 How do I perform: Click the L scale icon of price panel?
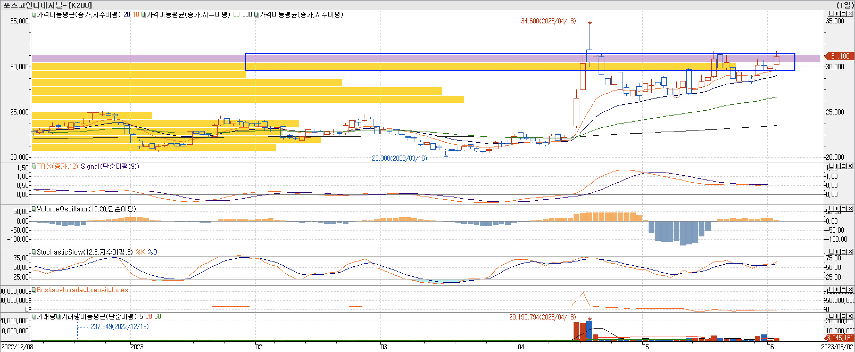831,14
